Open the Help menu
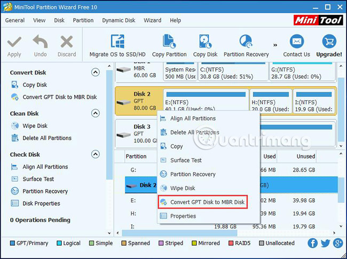Viewport: 347px width, 259px height. tap(175, 20)
